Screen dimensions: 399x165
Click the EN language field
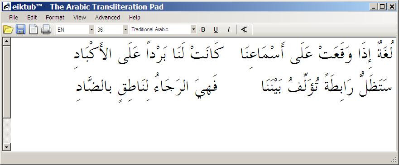(x=72, y=29)
